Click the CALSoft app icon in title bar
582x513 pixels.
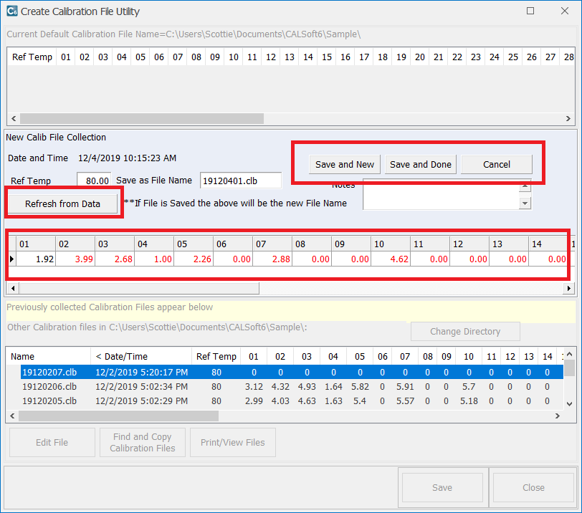coord(12,11)
